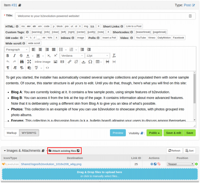The image size is (200, 183).
Task: Align text right
Action: click(47, 50)
